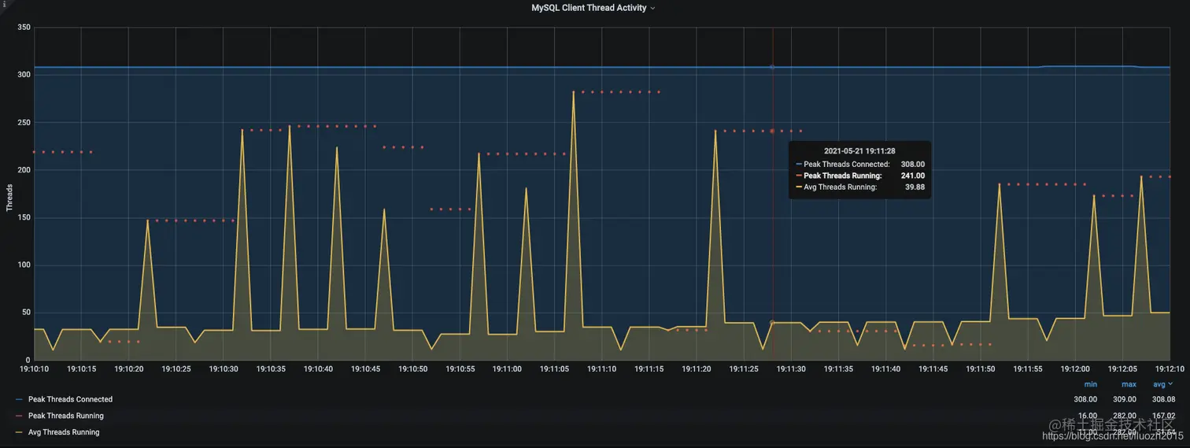1190x448 pixels.
Task: Click the 19:10:10 time axis label
Action: point(34,368)
